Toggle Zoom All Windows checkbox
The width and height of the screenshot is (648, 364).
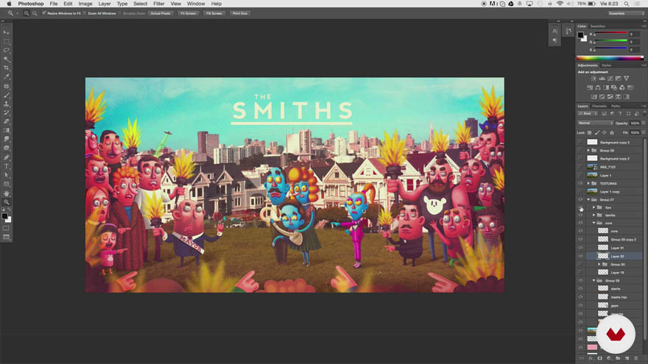pyautogui.click(x=84, y=13)
